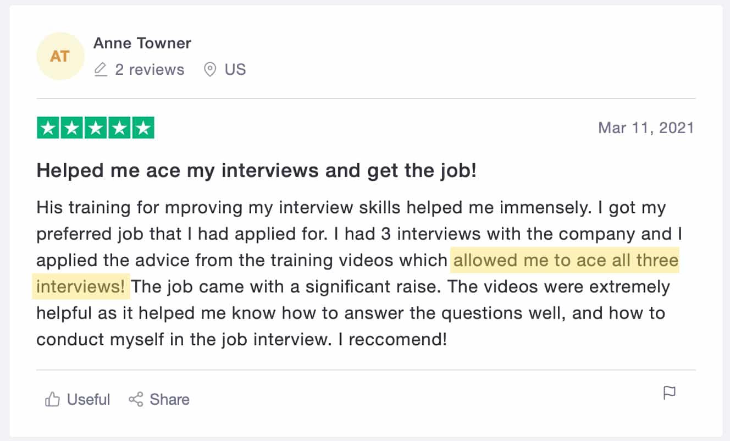
Task: Click the pencil icon beside 2 reviews
Action: pyautogui.click(x=101, y=70)
